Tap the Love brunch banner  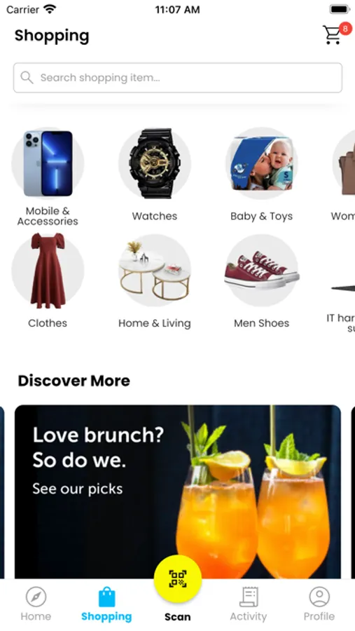[178, 491]
